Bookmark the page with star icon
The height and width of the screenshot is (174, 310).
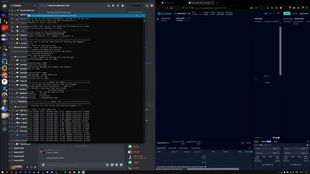(x=256, y=8)
